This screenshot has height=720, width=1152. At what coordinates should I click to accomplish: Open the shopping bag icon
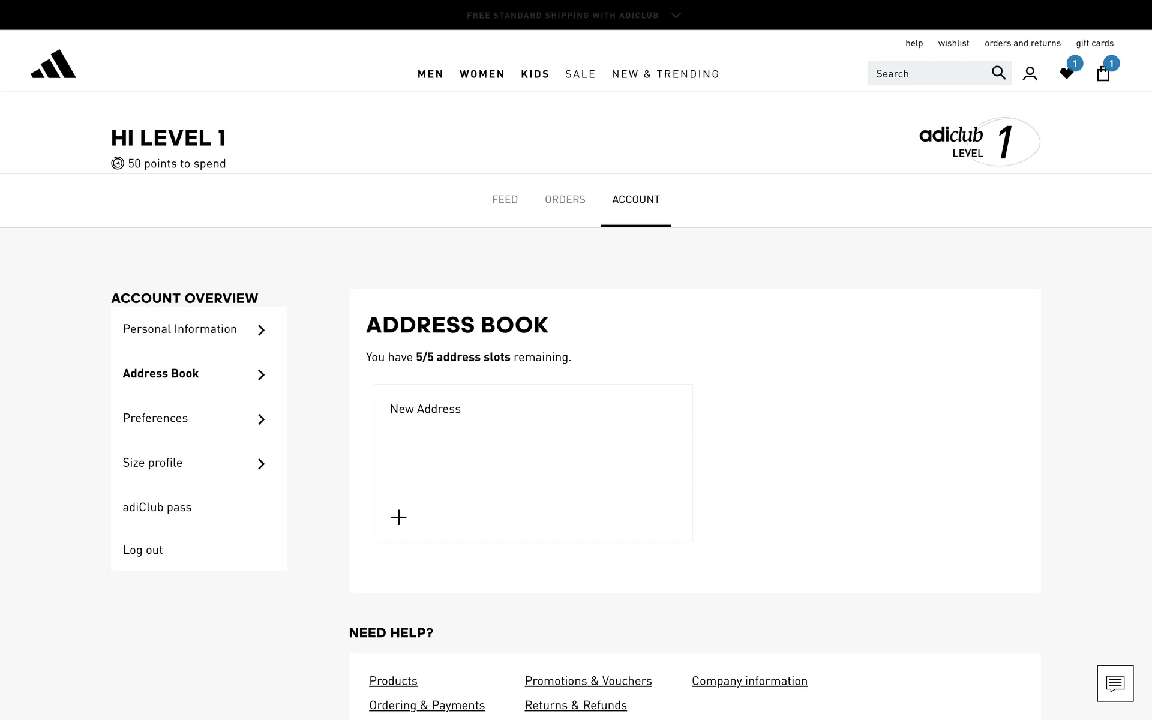click(1103, 74)
